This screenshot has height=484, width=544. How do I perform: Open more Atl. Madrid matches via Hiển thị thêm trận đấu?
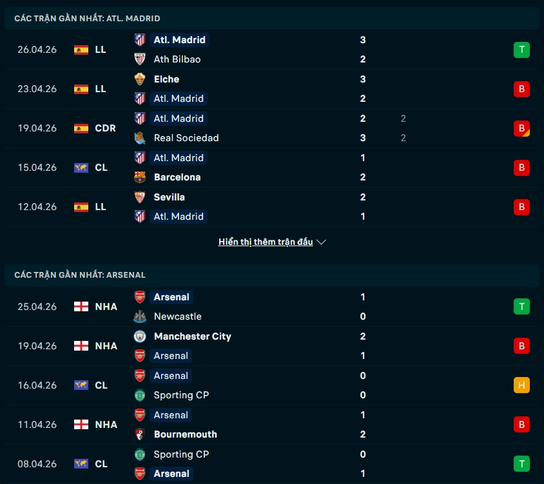pos(266,242)
